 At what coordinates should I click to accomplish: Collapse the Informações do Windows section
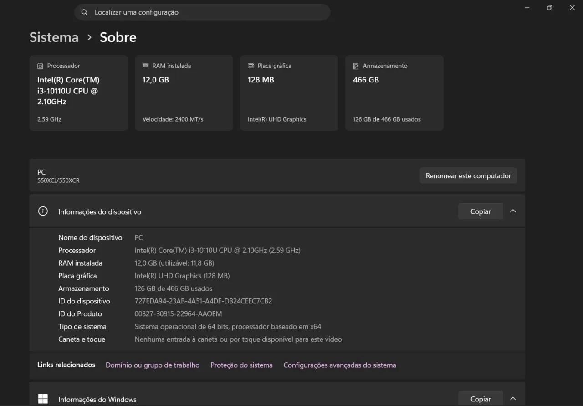point(513,399)
